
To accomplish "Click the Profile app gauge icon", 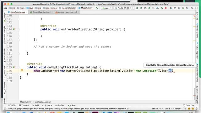I will [x=158, y=8].
